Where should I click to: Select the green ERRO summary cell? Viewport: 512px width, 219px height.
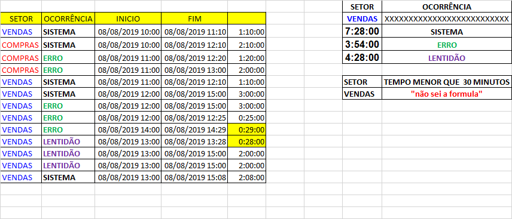coord(447,45)
